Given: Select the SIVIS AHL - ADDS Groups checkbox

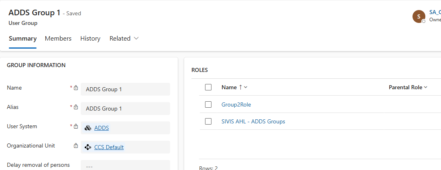Looking at the screenshot, I should [208, 121].
